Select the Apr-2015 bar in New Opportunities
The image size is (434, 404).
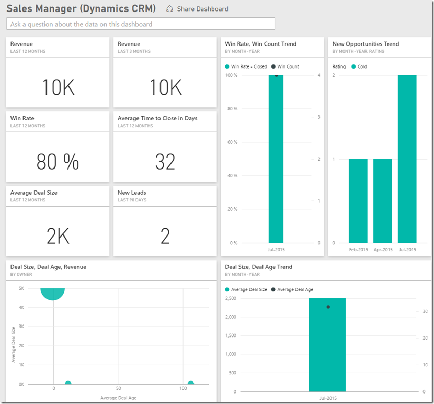point(383,201)
